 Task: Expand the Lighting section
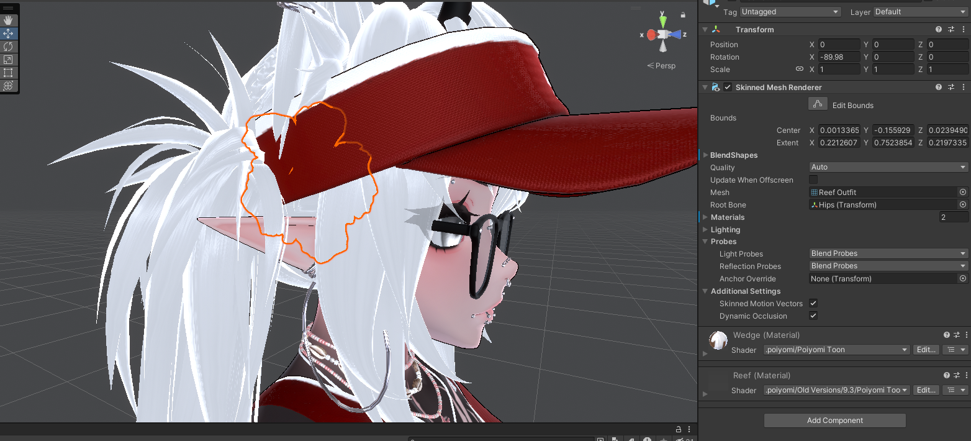pos(705,230)
